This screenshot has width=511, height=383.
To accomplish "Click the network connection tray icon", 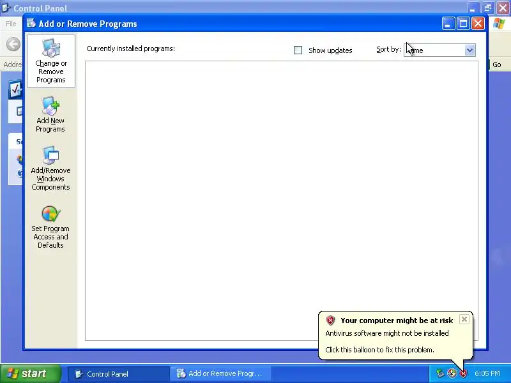I will [x=440, y=373].
